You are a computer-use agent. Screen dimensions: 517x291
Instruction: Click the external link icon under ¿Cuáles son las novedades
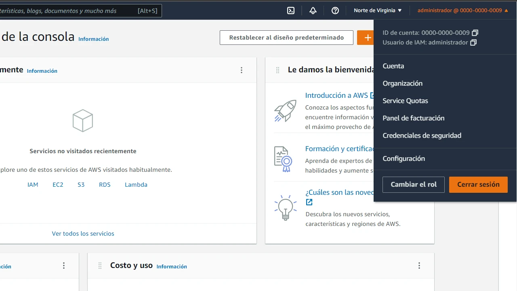pyautogui.click(x=309, y=202)
